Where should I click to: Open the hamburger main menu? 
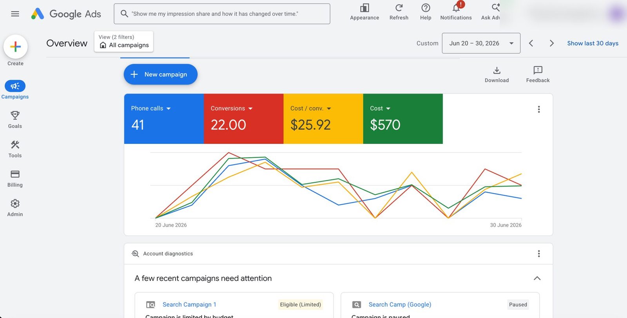click(15, 14)
